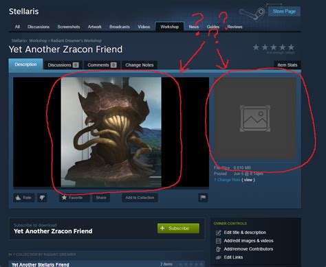
Task: Subscribe to Yet Another Zracon Friend
Action: (178, 229)
